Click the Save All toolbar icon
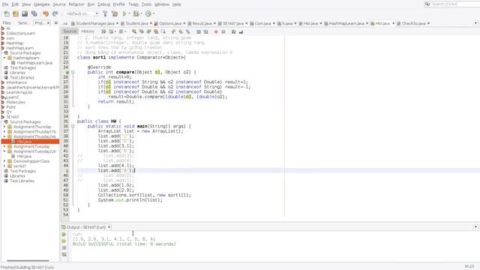Screen dimensions: 480x270 pyautogui.click(x=34, y=13)
